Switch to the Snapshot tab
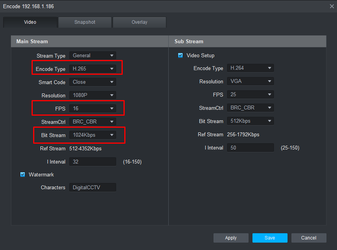The width and height of the screenshot is (337, 250). tap(85, 22)
